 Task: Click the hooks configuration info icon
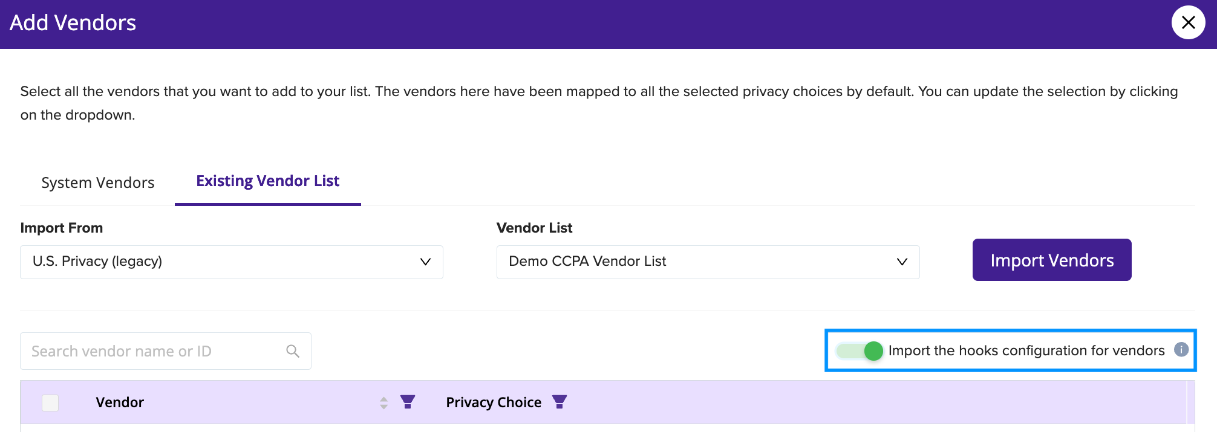pyautogui.click(x=1181, y=349)
